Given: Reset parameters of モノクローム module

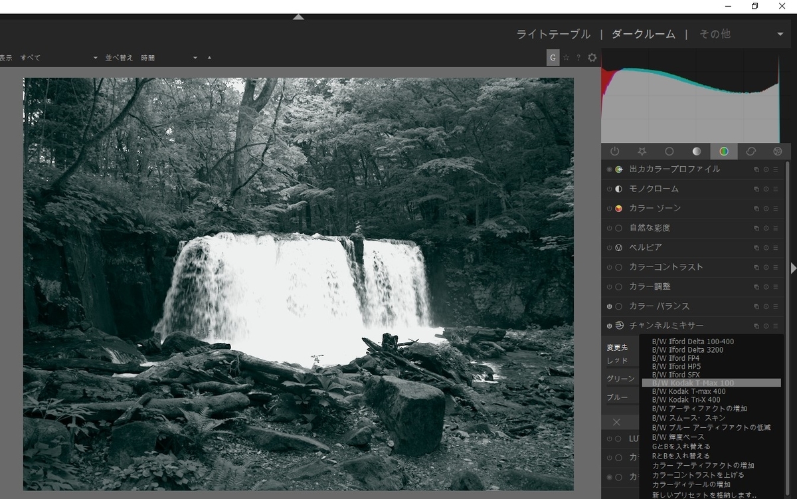Looking at the screenshot, I should (x=766, y=189).
